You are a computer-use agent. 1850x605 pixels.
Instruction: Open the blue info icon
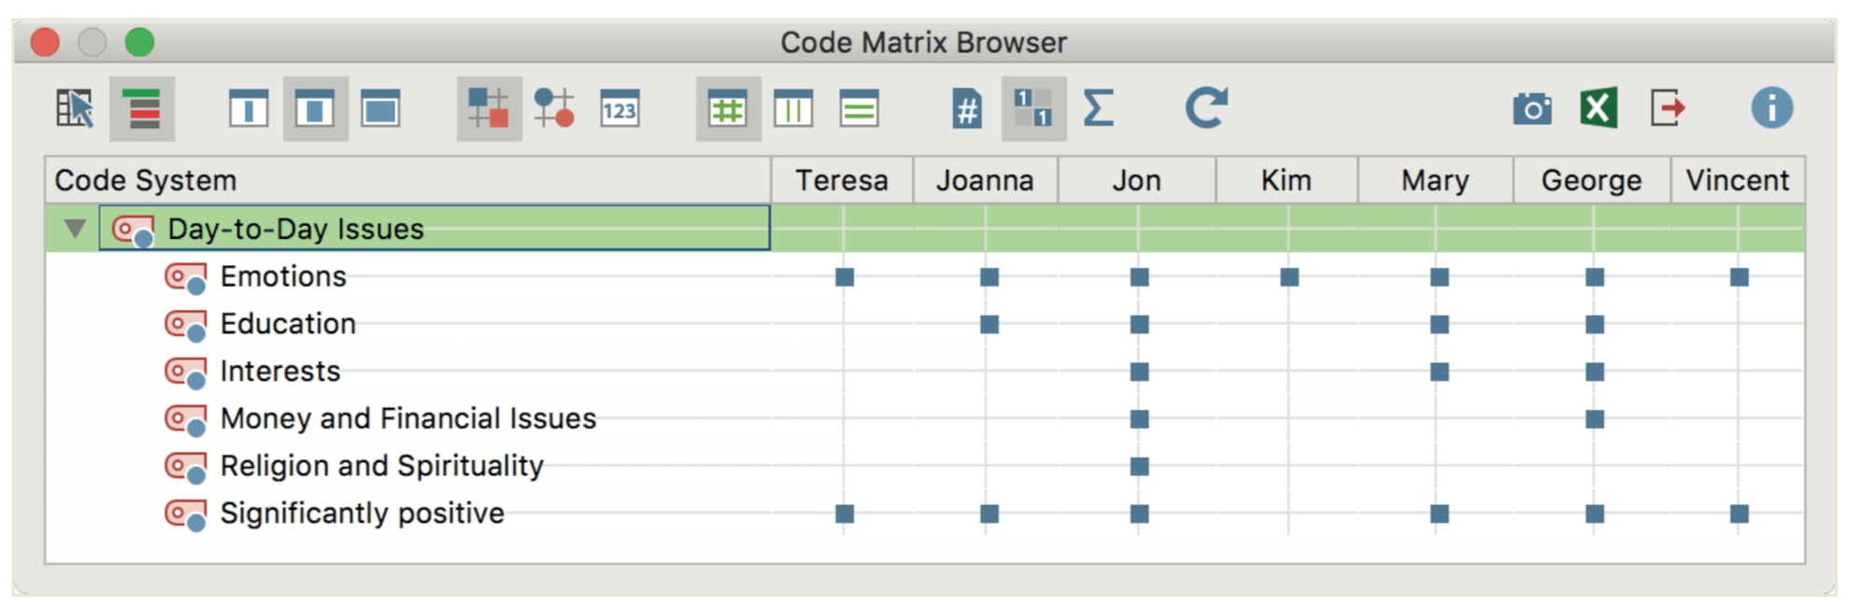1772,108
